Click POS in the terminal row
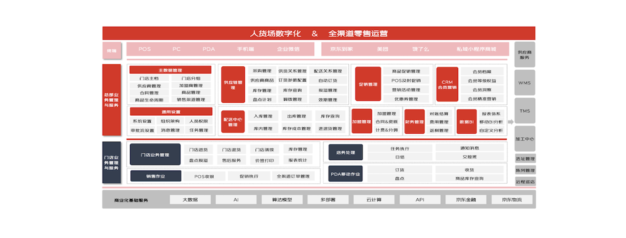This screenshot has height=238, width=626. coord(144,49)
